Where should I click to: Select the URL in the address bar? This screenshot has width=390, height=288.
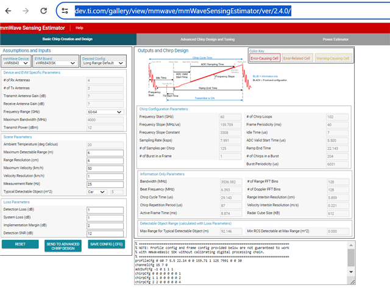[x=183, y=11]
